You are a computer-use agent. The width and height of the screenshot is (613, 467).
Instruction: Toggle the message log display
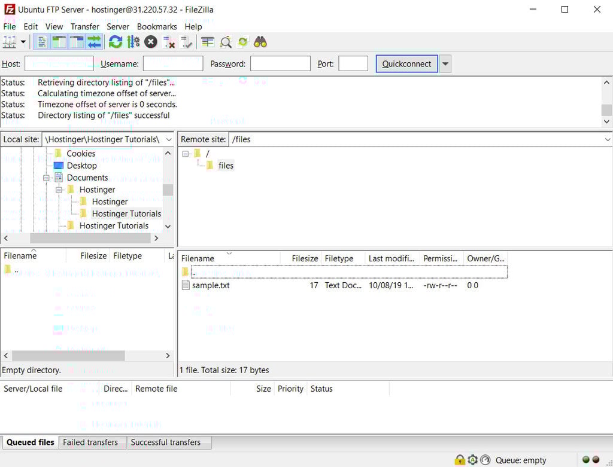click(x=42, y=42)
